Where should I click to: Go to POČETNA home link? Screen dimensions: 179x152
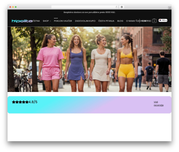point(36,21)
